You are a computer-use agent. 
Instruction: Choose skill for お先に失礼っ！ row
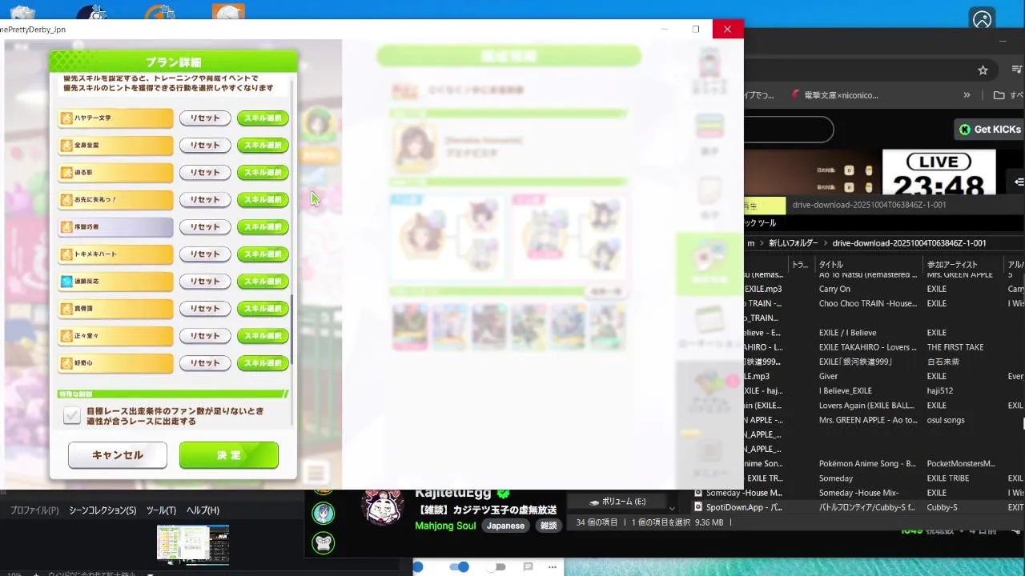(x=263, y=200)
